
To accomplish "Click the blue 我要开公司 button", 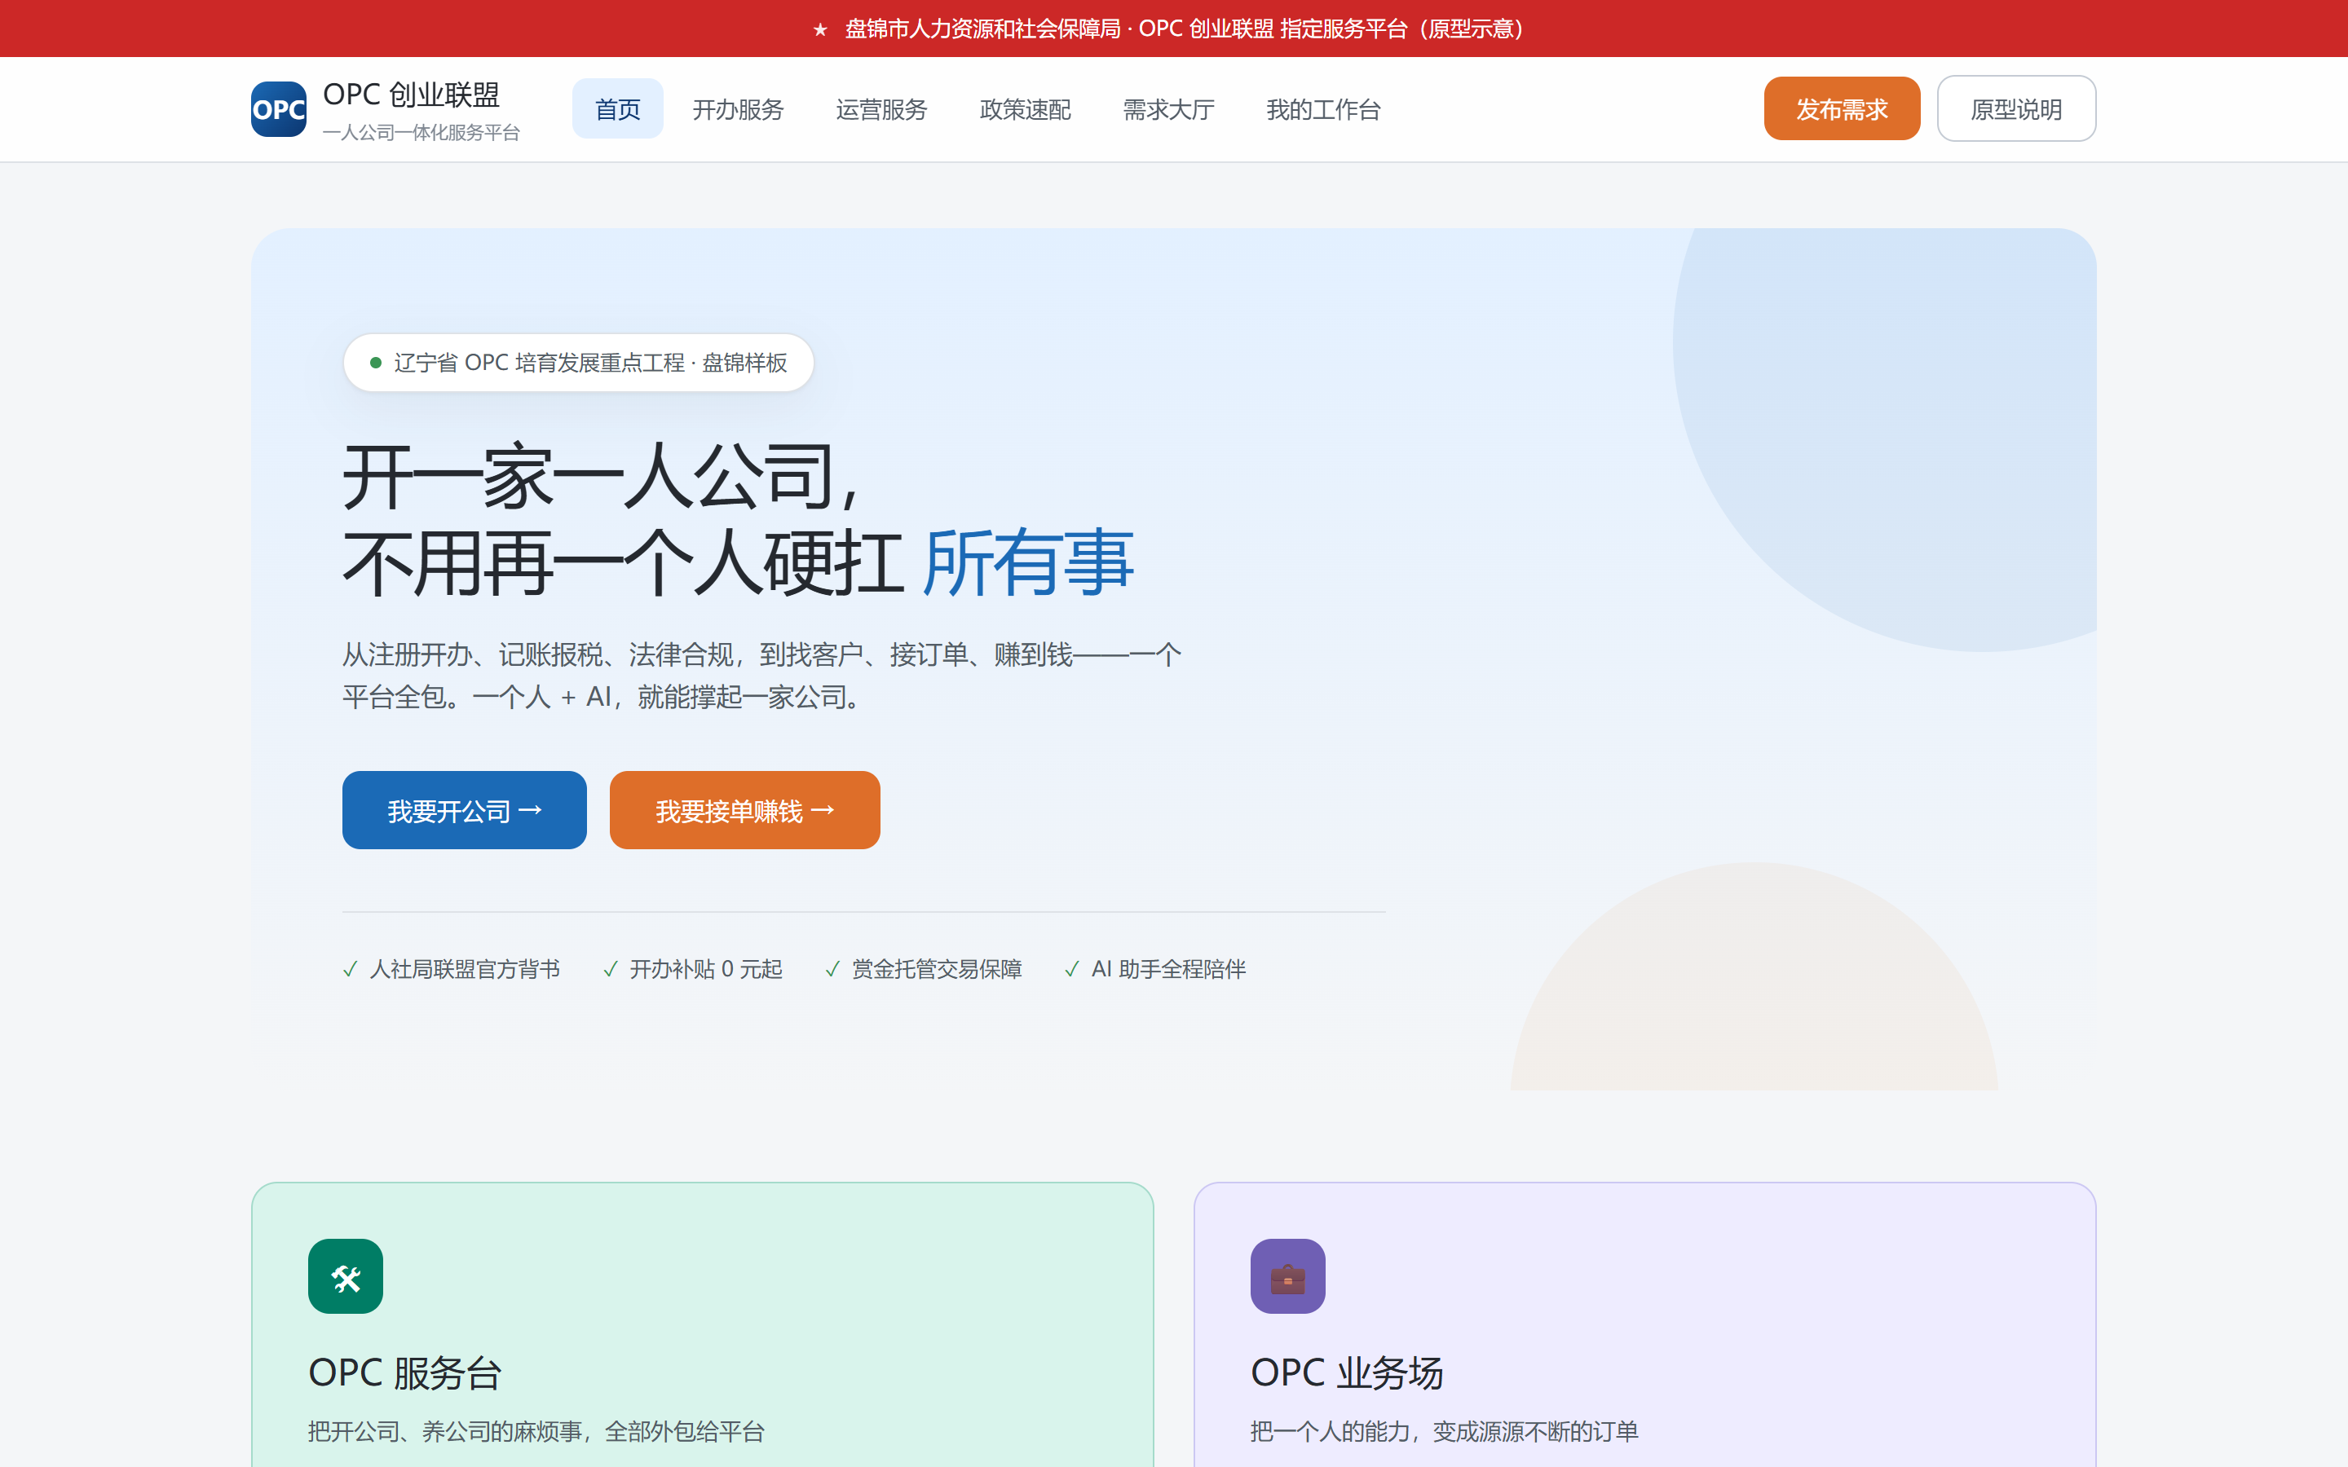I will [464, 810].
